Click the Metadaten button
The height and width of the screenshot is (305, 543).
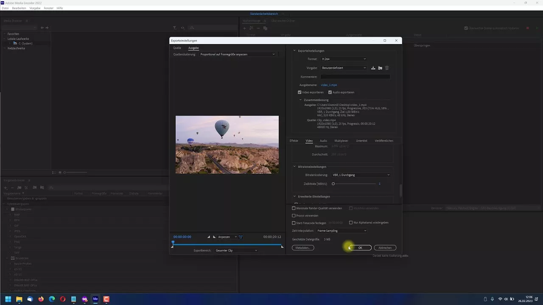point(303,248)
